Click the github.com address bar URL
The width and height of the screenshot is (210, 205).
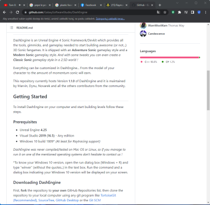pyautogui.click(x=58, y=12)
